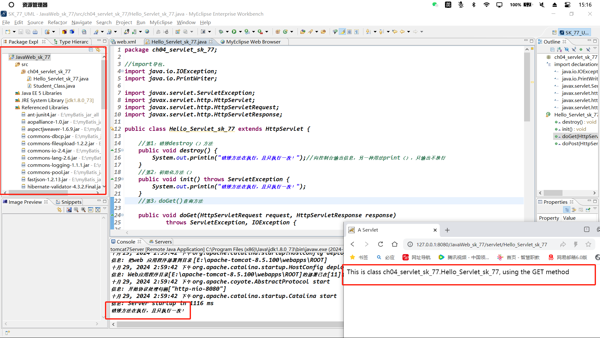Click Fit to Window icon in Image Preview
Viewport: 600px width, 338px height.
(x=98, y=210)
